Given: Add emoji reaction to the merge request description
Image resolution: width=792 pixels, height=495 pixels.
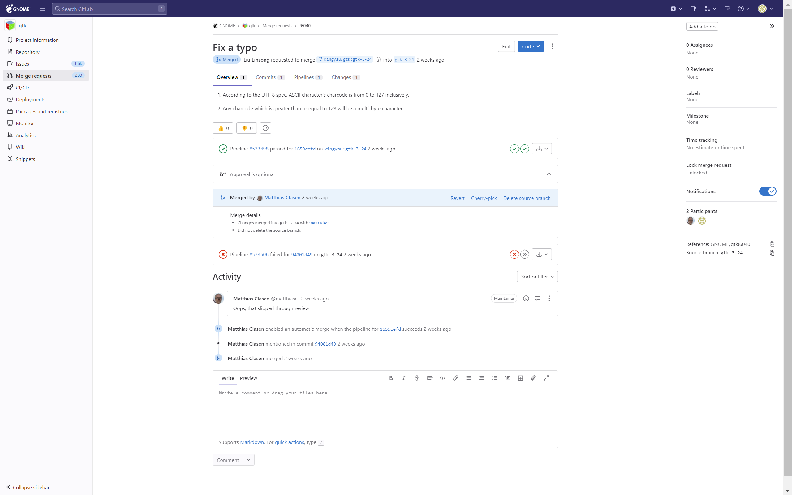Looking at the screenshot, I should (x=265, y=128).
